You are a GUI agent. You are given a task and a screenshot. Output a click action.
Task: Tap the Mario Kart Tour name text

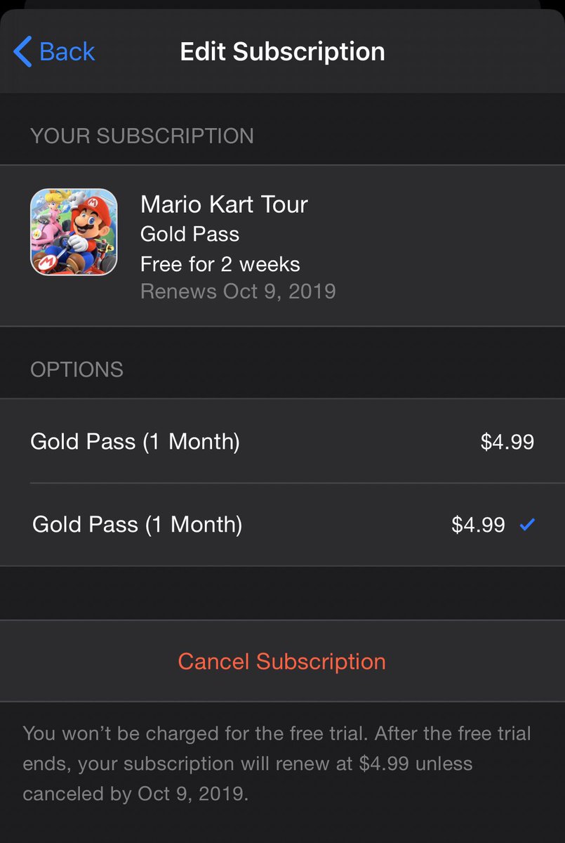click(224, 204)
